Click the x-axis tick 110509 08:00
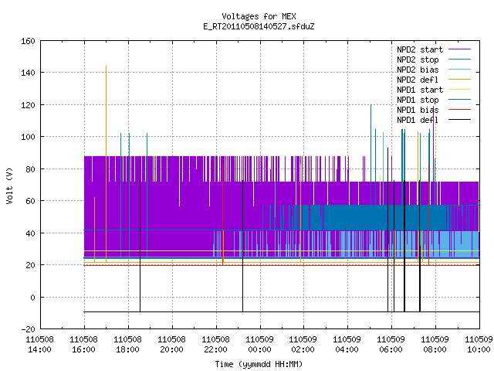Viewport: 494px width, 371px height. tap(435, 345)
